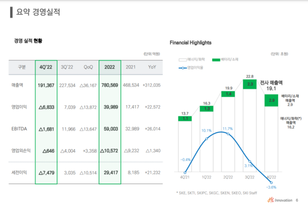Image resolution: width=308 pixels, height=209 pixels.
Task: Click the YoY column header
Action: pos(152,67)
